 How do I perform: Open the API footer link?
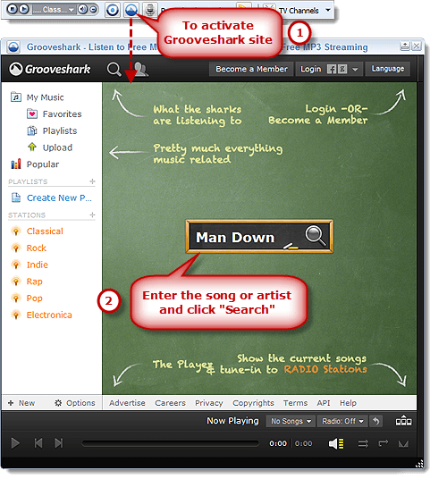(324, 403)
